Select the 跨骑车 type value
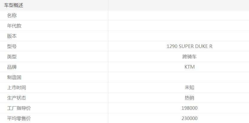This screenshot has width=249, height=123. [189, 57]
